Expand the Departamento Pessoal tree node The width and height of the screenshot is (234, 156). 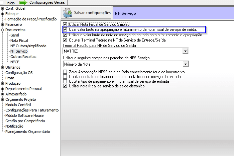(2, 89)
